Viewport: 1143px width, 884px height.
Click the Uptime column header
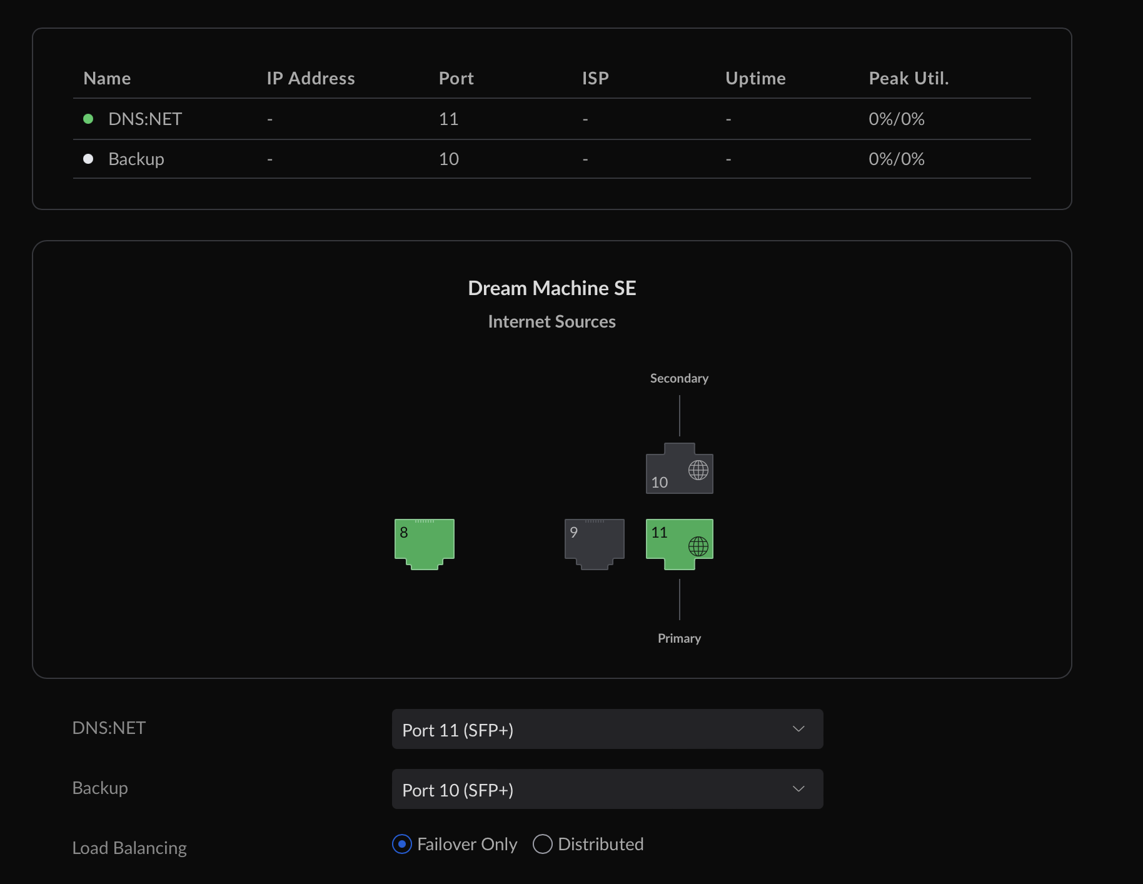click(755, 78)
